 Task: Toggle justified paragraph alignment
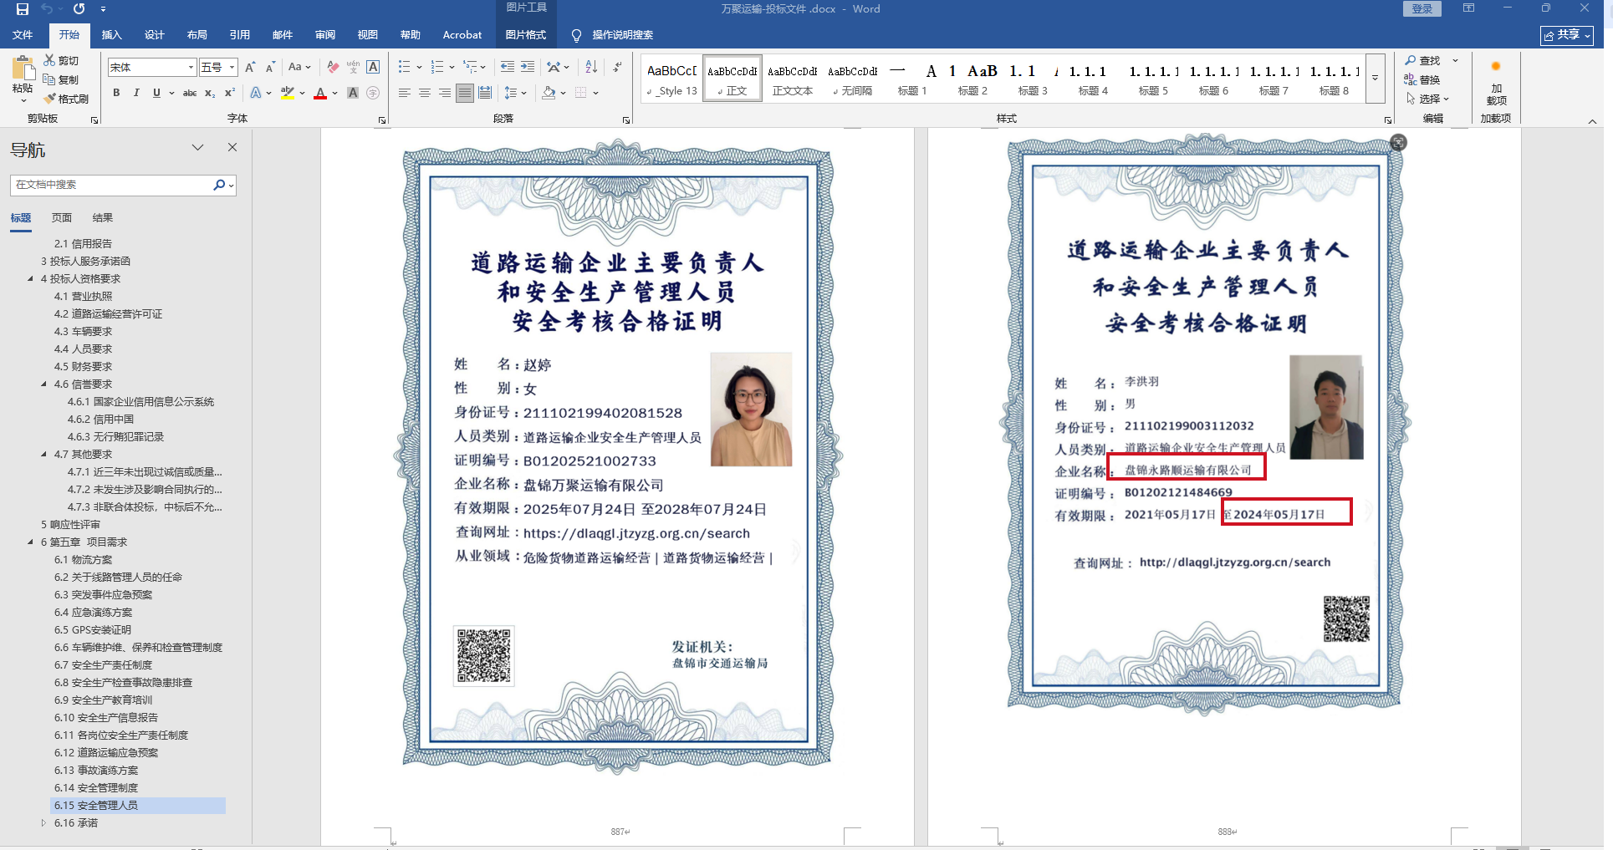(x=465, y=93)
